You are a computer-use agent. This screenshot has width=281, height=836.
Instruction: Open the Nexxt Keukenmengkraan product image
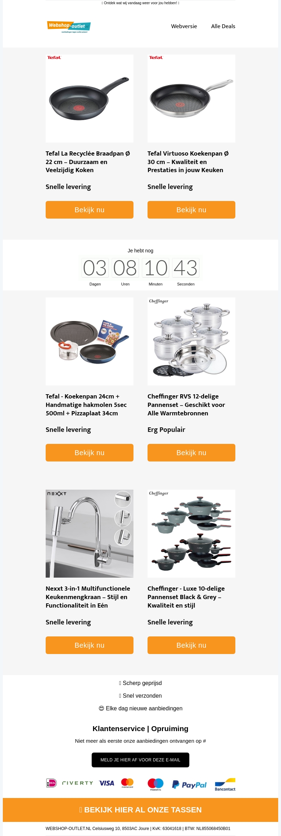tap(90, 534)
